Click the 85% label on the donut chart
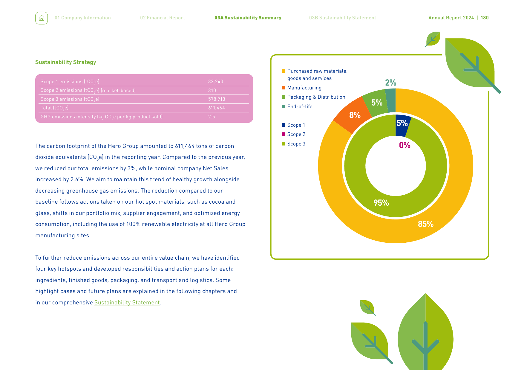Screen dimensions: 524x370 [426, 224]
